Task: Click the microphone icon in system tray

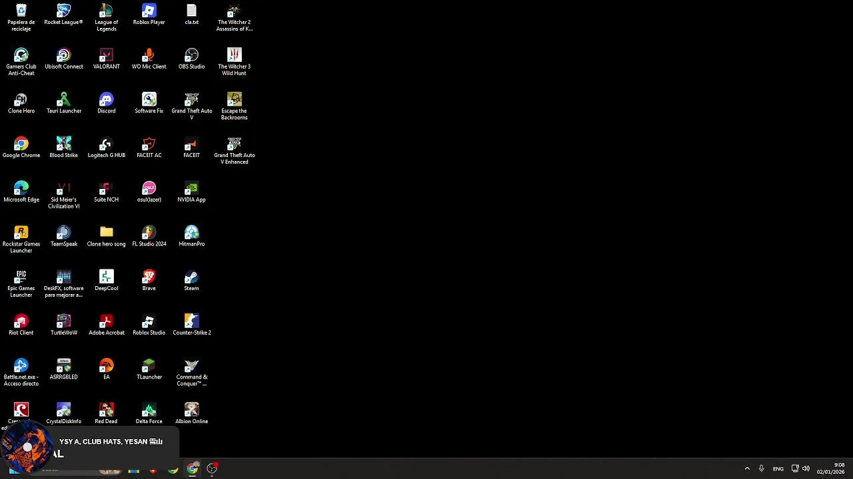Action: 761,468
